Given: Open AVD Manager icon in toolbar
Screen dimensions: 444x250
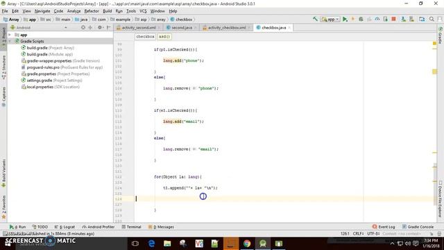Looking at the screenshot, I should coord(403,19).
